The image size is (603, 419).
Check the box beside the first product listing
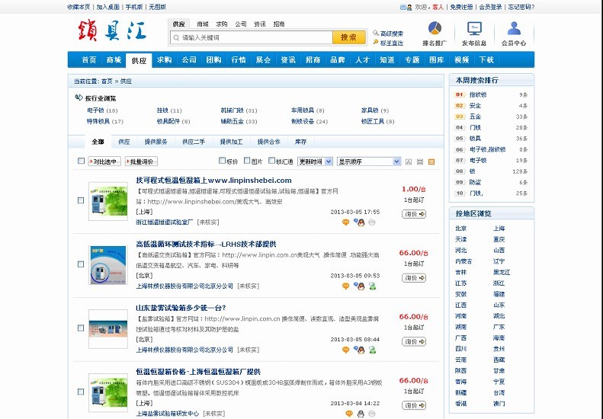click(x=81, y=200)
